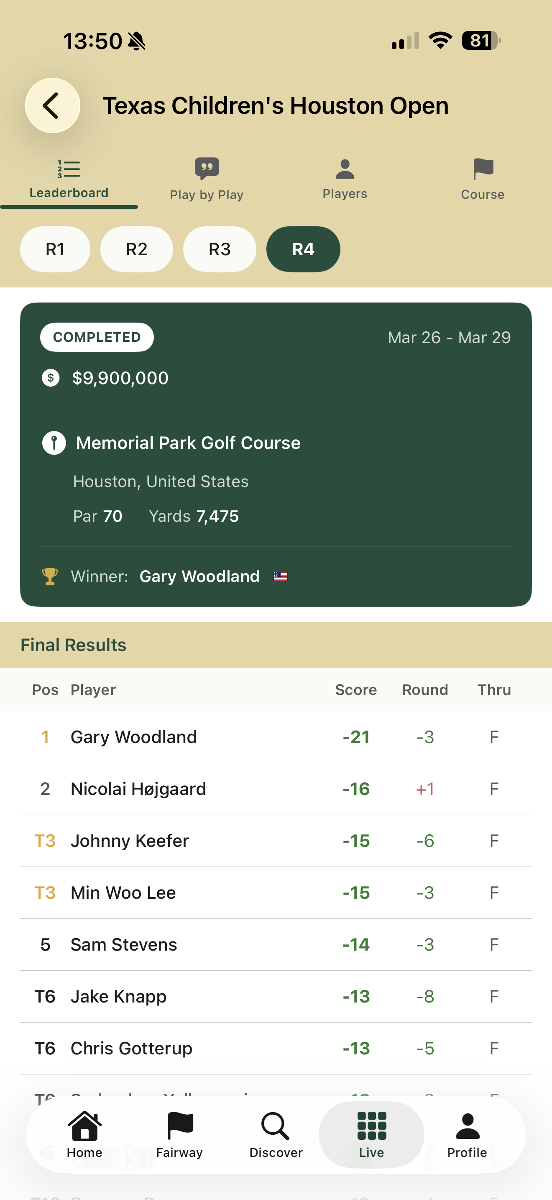Show round R3 results
The image size is (552, 1200).
[220, 249]
